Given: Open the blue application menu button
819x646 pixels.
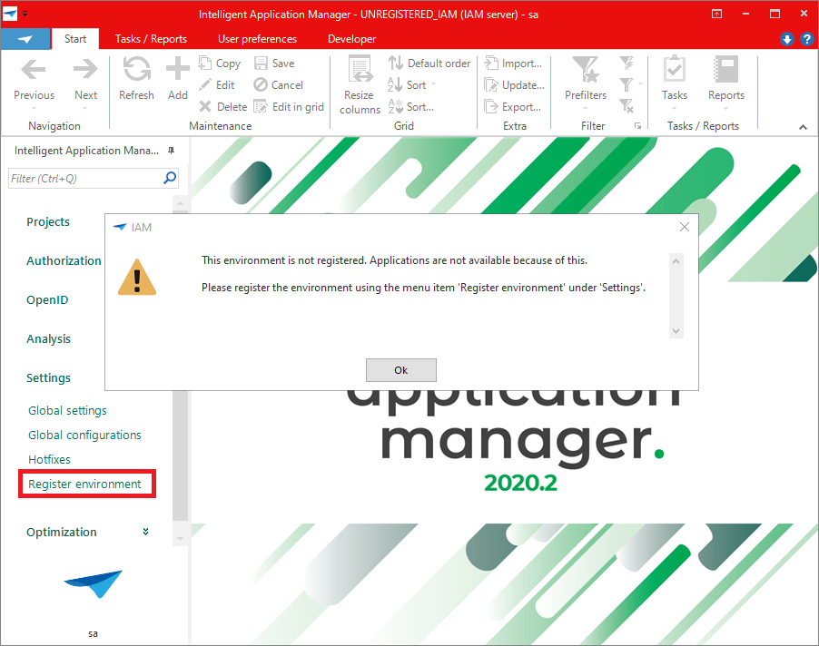Looking at the screenshot, I should tap(25, 39).
